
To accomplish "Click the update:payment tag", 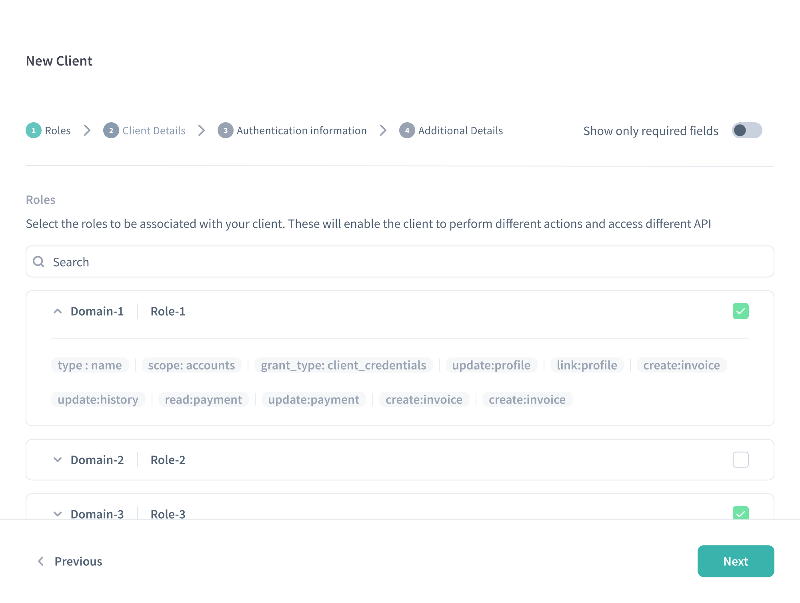I will tap(314, 400).
